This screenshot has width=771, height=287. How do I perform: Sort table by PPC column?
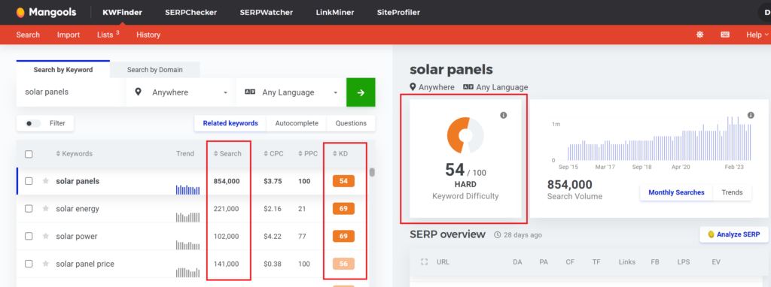tap(308, 153)
